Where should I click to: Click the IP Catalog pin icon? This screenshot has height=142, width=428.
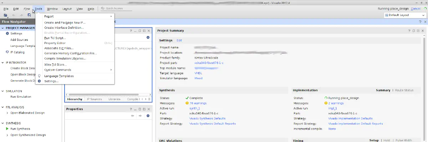pyautogui.click(x=7, y=52)
